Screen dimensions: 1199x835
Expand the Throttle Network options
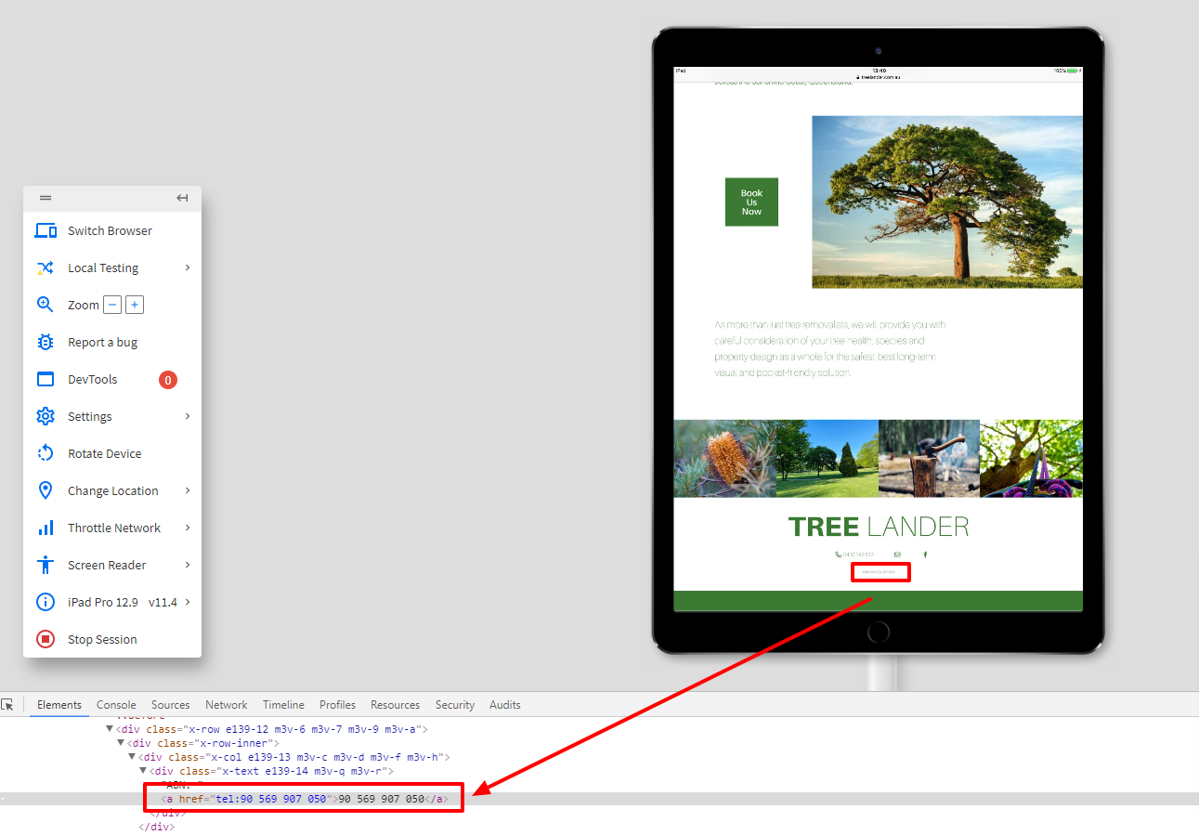187,528
